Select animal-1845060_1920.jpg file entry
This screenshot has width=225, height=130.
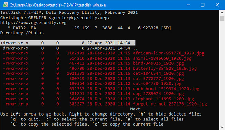pos(97,58)
